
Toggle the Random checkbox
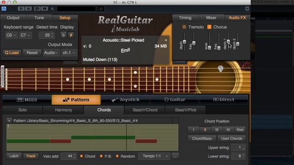(117, 156)
